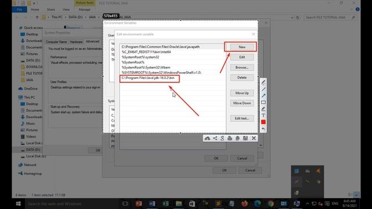Confirm OK in Edit environment variable dialog
372x209 pixels.
point(216,158)
